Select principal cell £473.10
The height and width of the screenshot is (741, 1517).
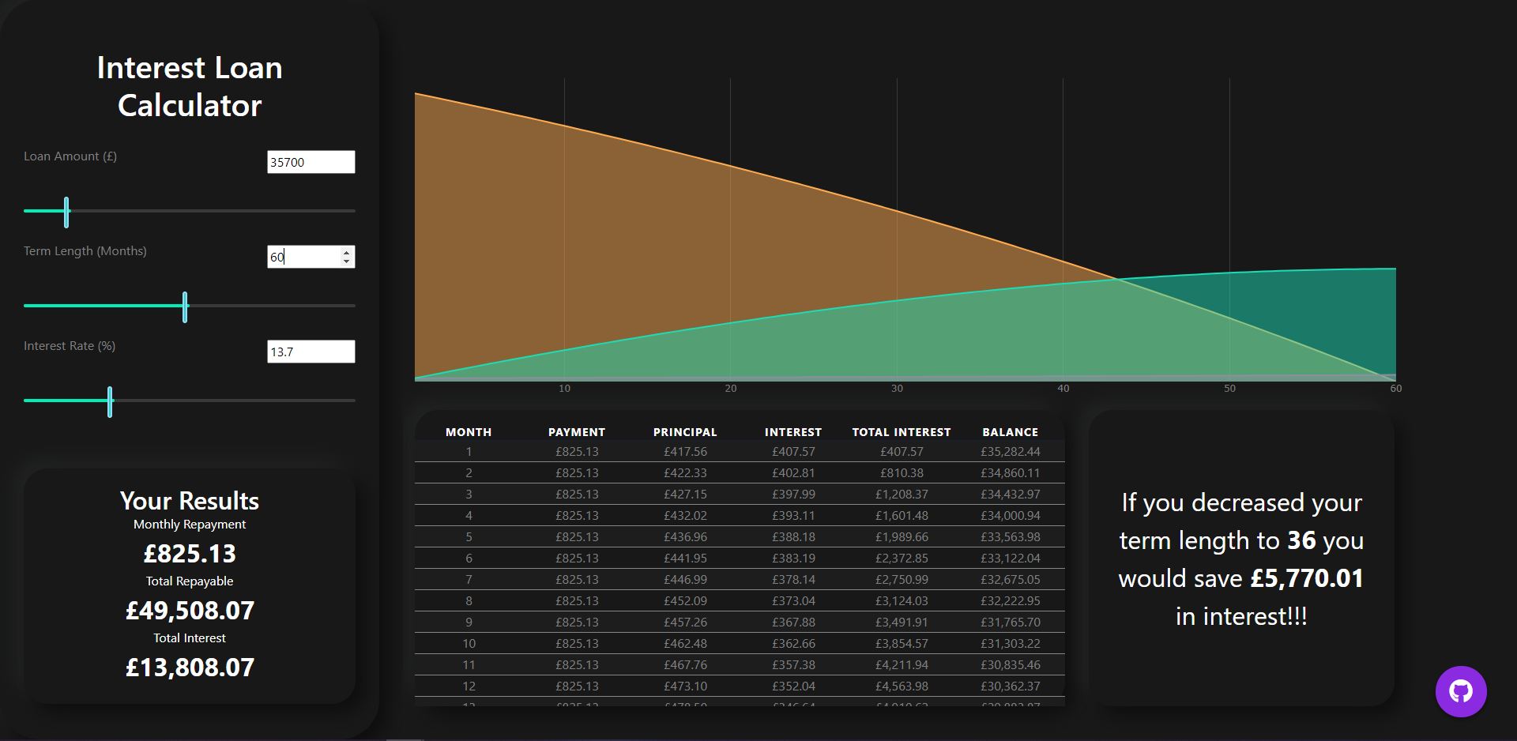685,686
